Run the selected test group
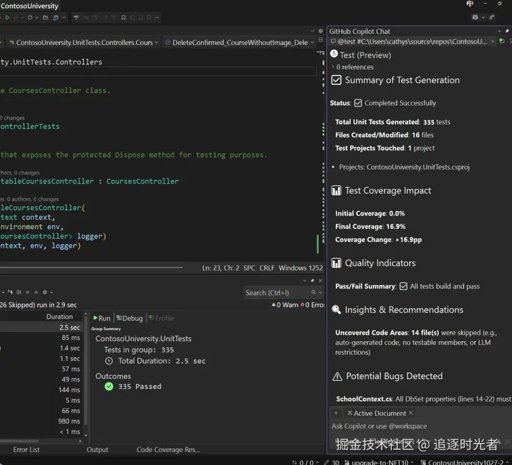 (x=102, y=318)
